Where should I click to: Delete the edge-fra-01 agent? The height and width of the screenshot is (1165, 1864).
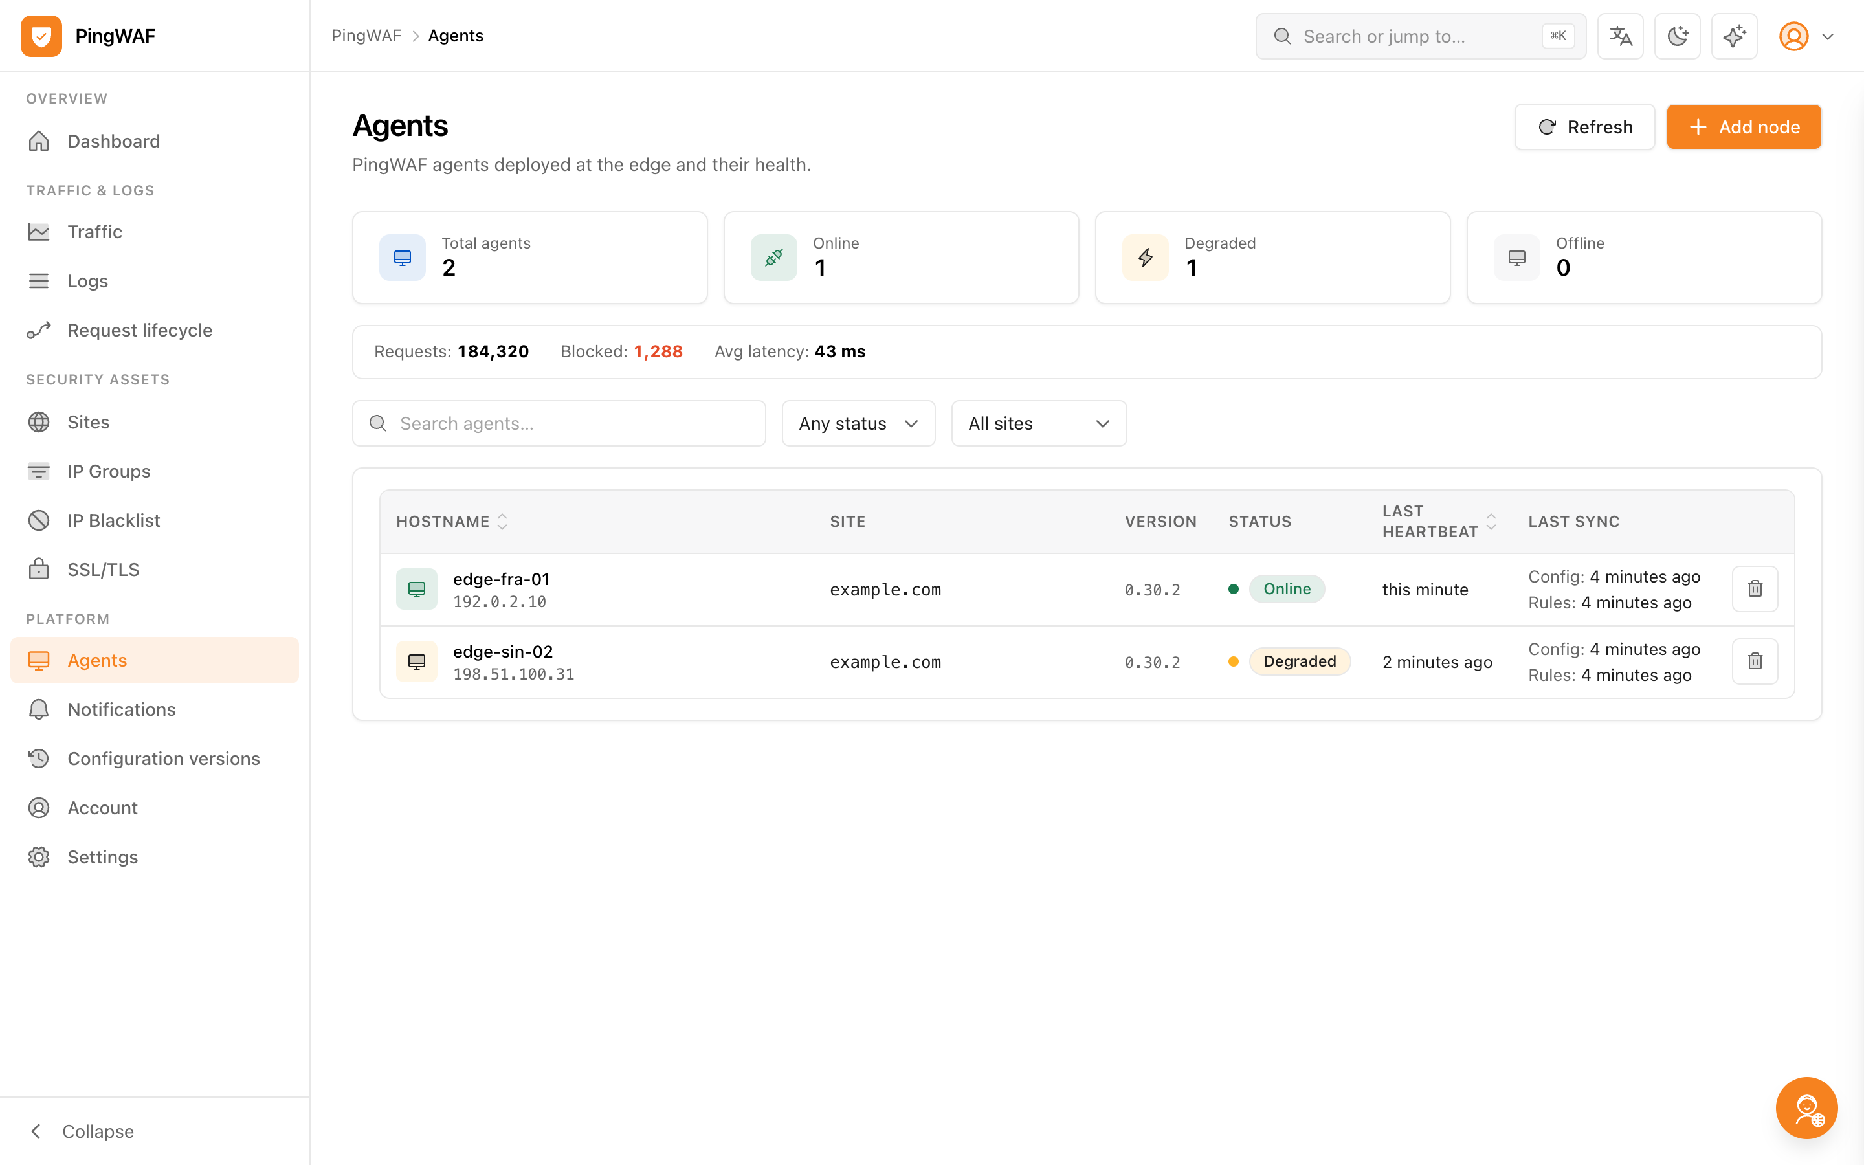(x=1755, y=589)
